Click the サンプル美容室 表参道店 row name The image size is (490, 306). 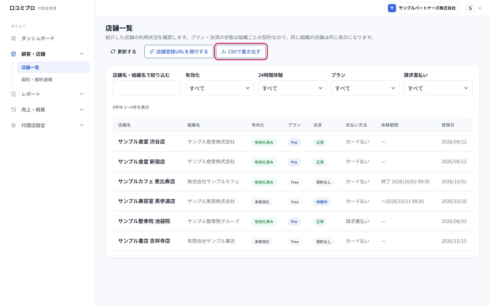(147, 201)
